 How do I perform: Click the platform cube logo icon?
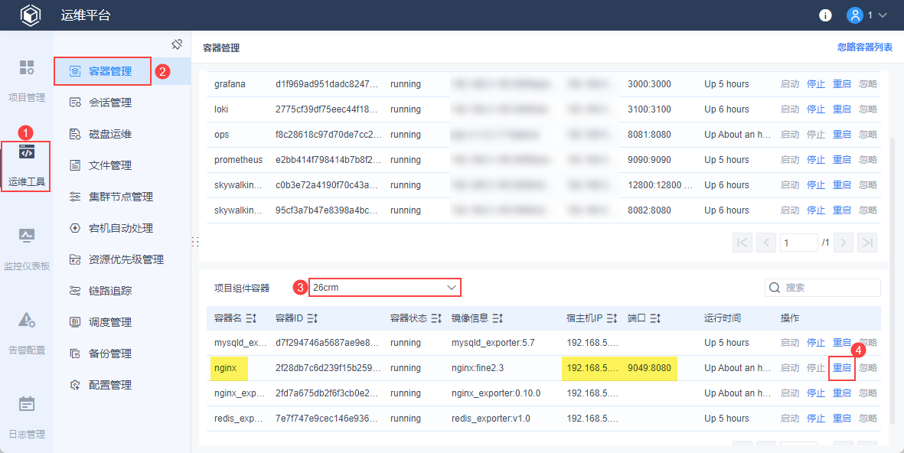(30, 15)
